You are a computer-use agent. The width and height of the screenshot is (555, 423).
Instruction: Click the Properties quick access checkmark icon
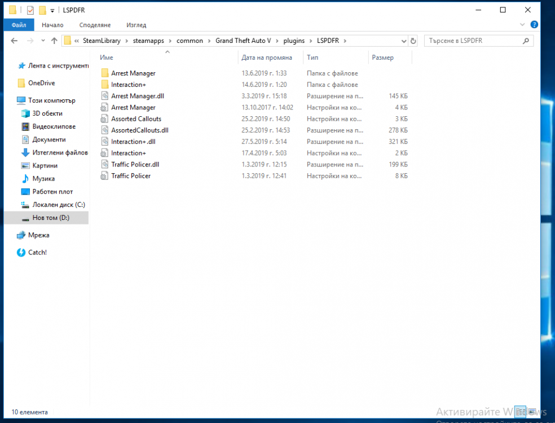pyautogui.click(x=30, y=10)
